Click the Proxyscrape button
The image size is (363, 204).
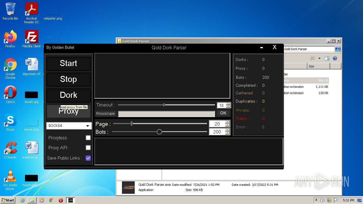pos(105,114)
